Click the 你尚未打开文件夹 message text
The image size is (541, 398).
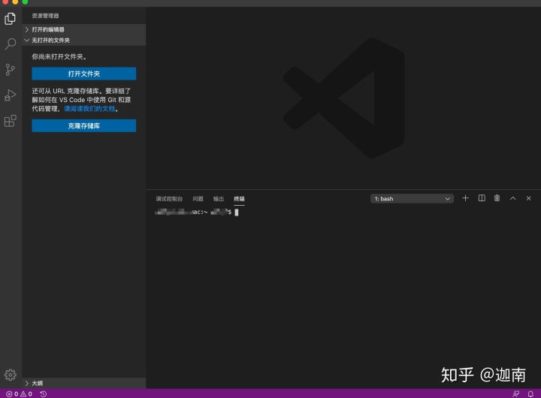[x=59, y=56]
